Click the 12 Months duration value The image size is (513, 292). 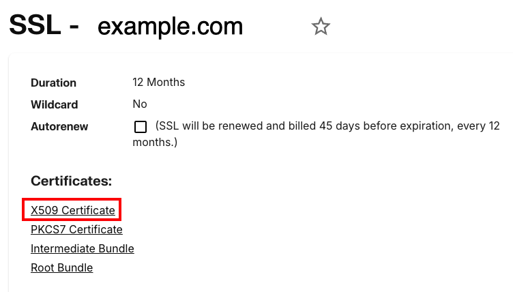[158, 82]
